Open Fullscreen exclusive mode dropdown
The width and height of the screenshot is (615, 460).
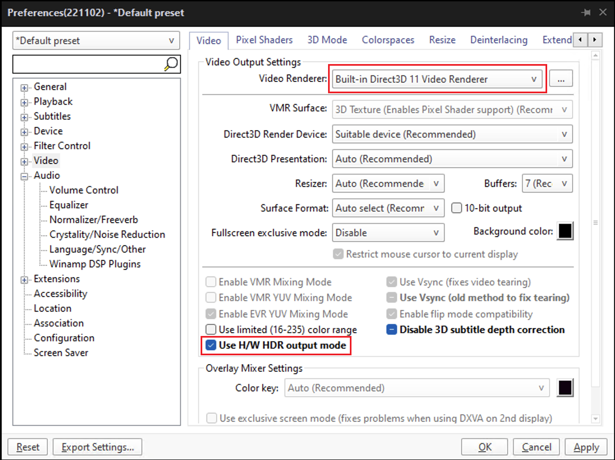pyautogui.click(x=388, y=233)
